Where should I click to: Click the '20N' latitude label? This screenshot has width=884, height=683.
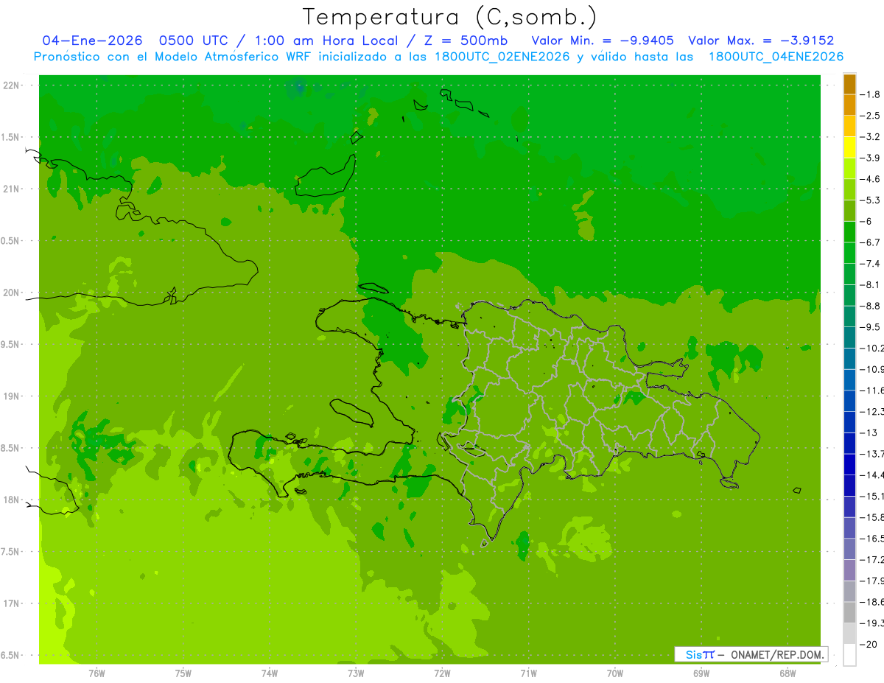[10, 293]
